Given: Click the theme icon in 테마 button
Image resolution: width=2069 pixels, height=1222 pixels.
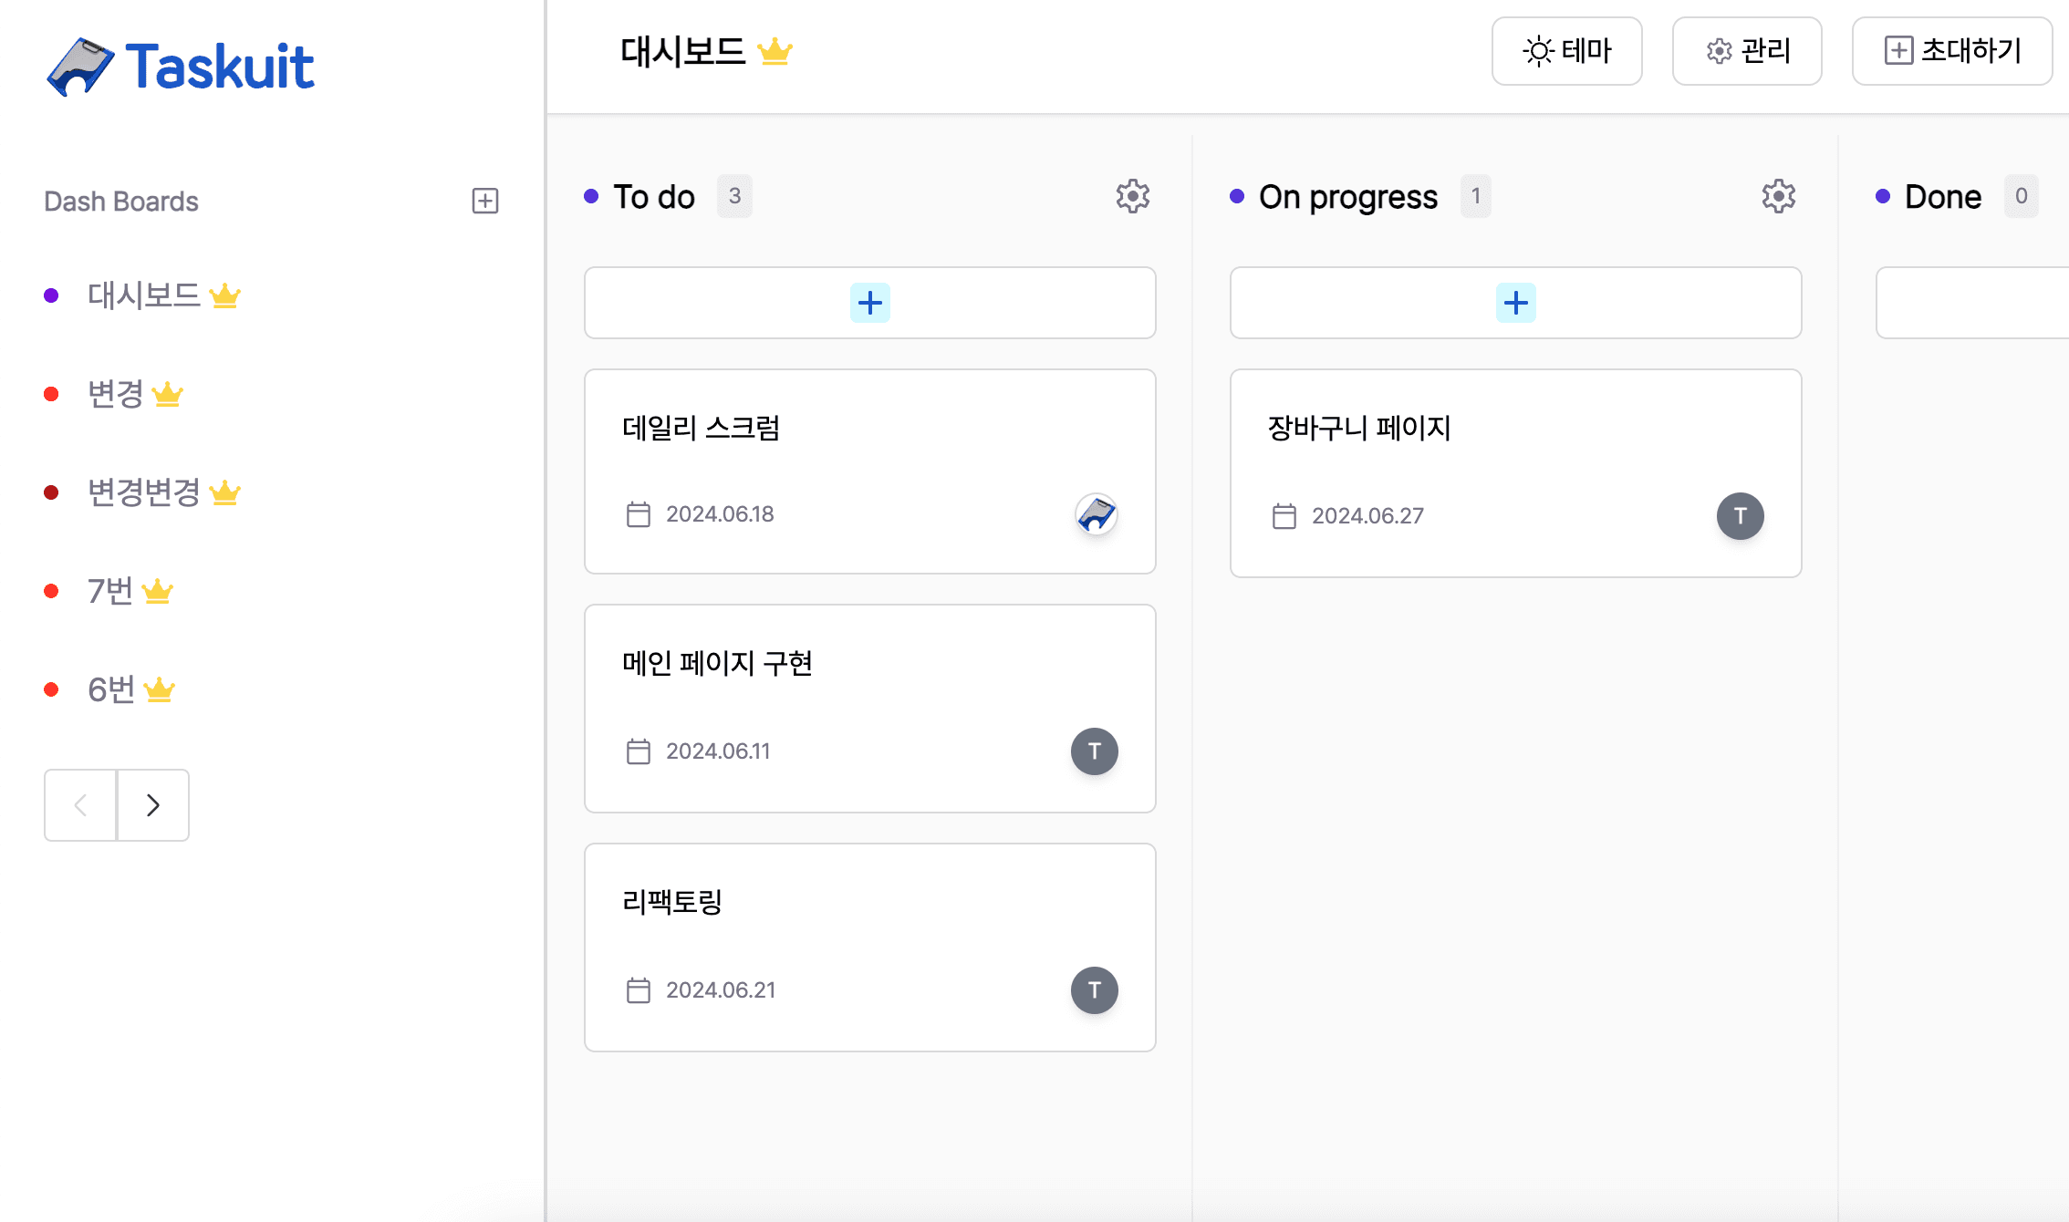Looking at the screenshot, I should click(x=1537, y=51).
